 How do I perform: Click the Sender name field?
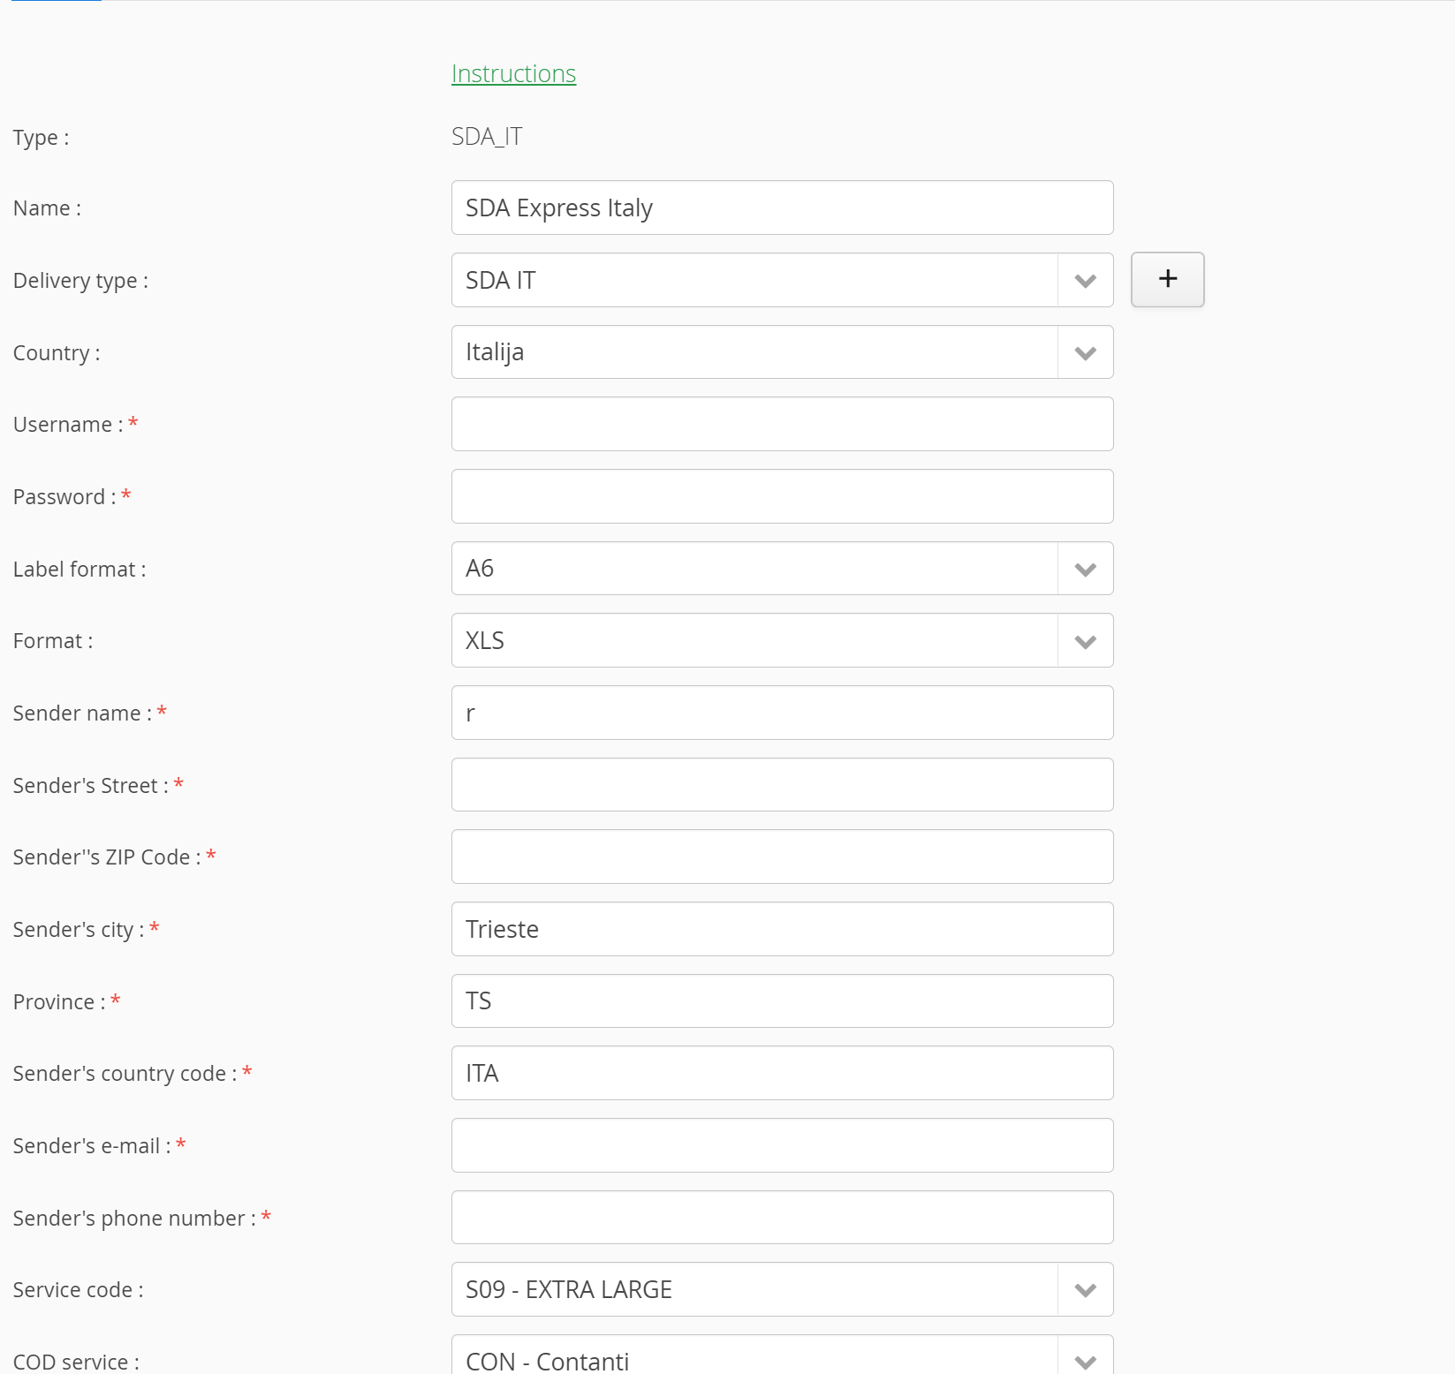tap(782, 713)
